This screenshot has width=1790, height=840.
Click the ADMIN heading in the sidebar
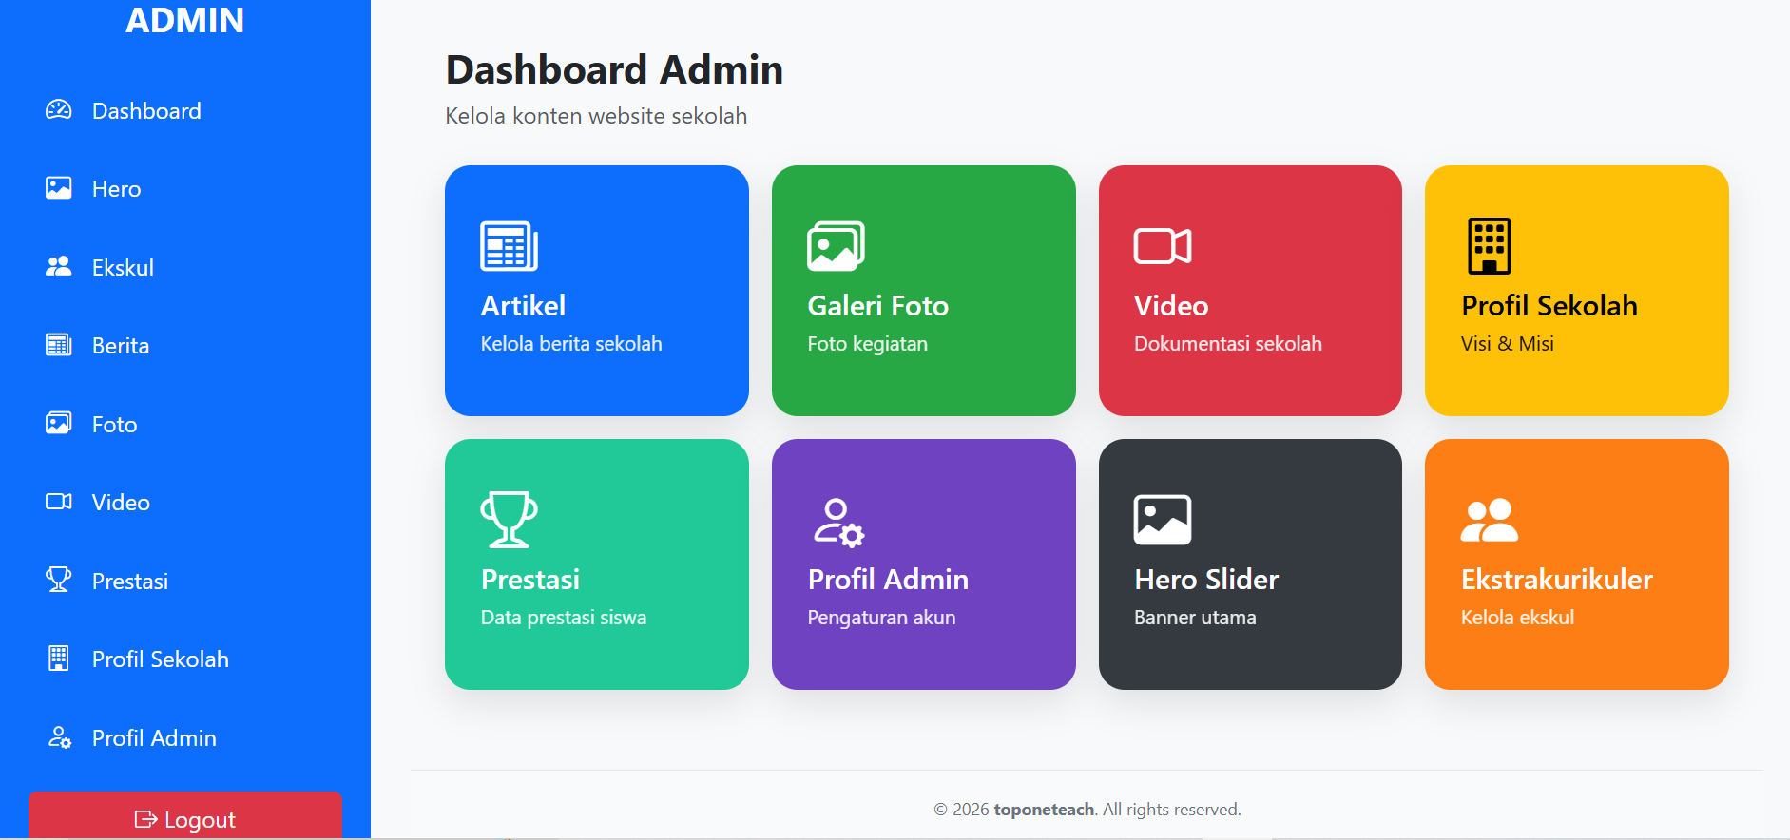(x=185, y=20)
